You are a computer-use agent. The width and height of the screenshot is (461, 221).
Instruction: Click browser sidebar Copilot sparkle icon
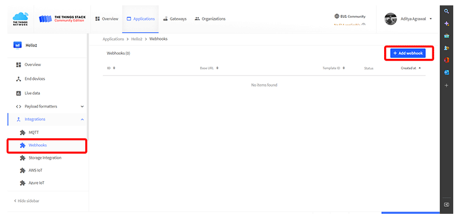coord(446,23)
